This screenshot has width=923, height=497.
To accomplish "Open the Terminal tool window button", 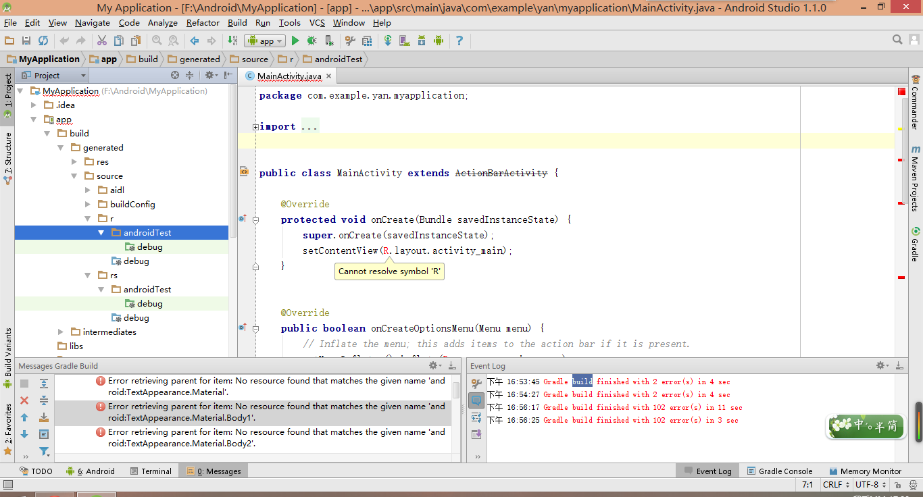I will pos(151,471).
